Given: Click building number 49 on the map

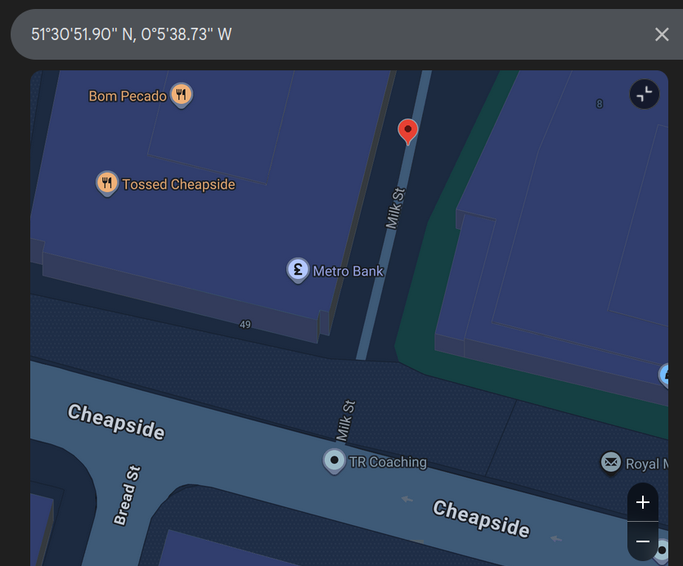Looking at the screenshot, I should point(245,325).
